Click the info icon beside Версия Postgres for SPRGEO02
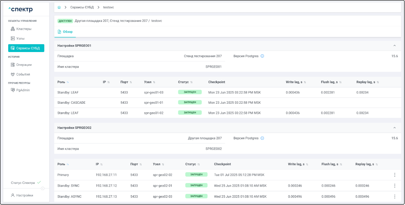 262,138
